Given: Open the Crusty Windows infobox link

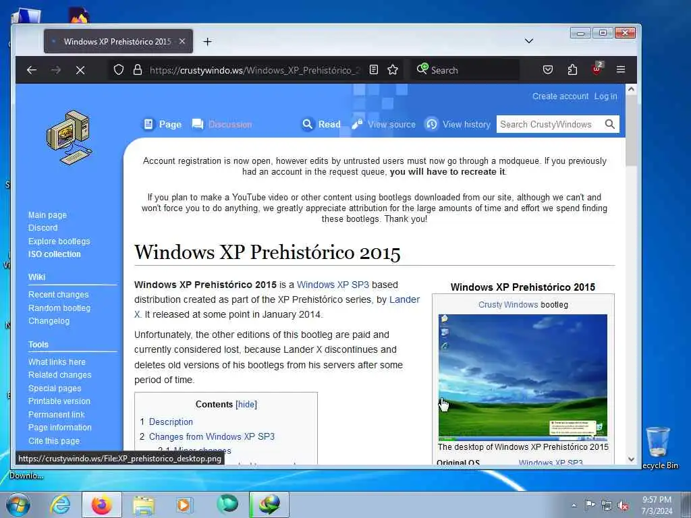Looking at the screenshot, I should click(x=508, y=304).
